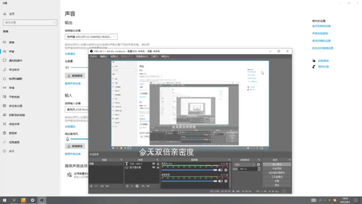Open the input device dropdown (麦克风 USB)
This screenshot has height=204, width=362.
coord(76,109)
